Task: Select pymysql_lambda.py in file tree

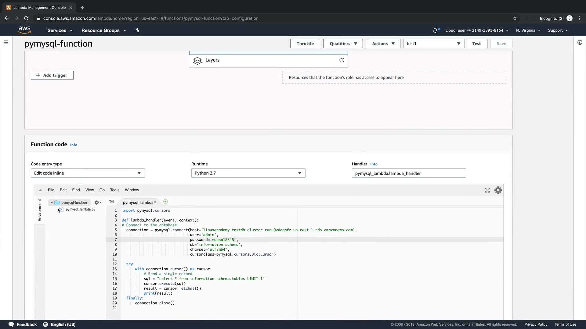Action: pos(80,209)
